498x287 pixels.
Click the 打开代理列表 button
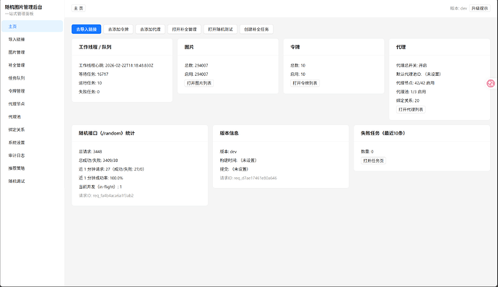coord(411,109)
